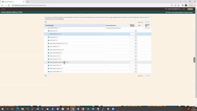Open the green feedback tab on right edge
The image size is (197, 111).
point(194,60)
